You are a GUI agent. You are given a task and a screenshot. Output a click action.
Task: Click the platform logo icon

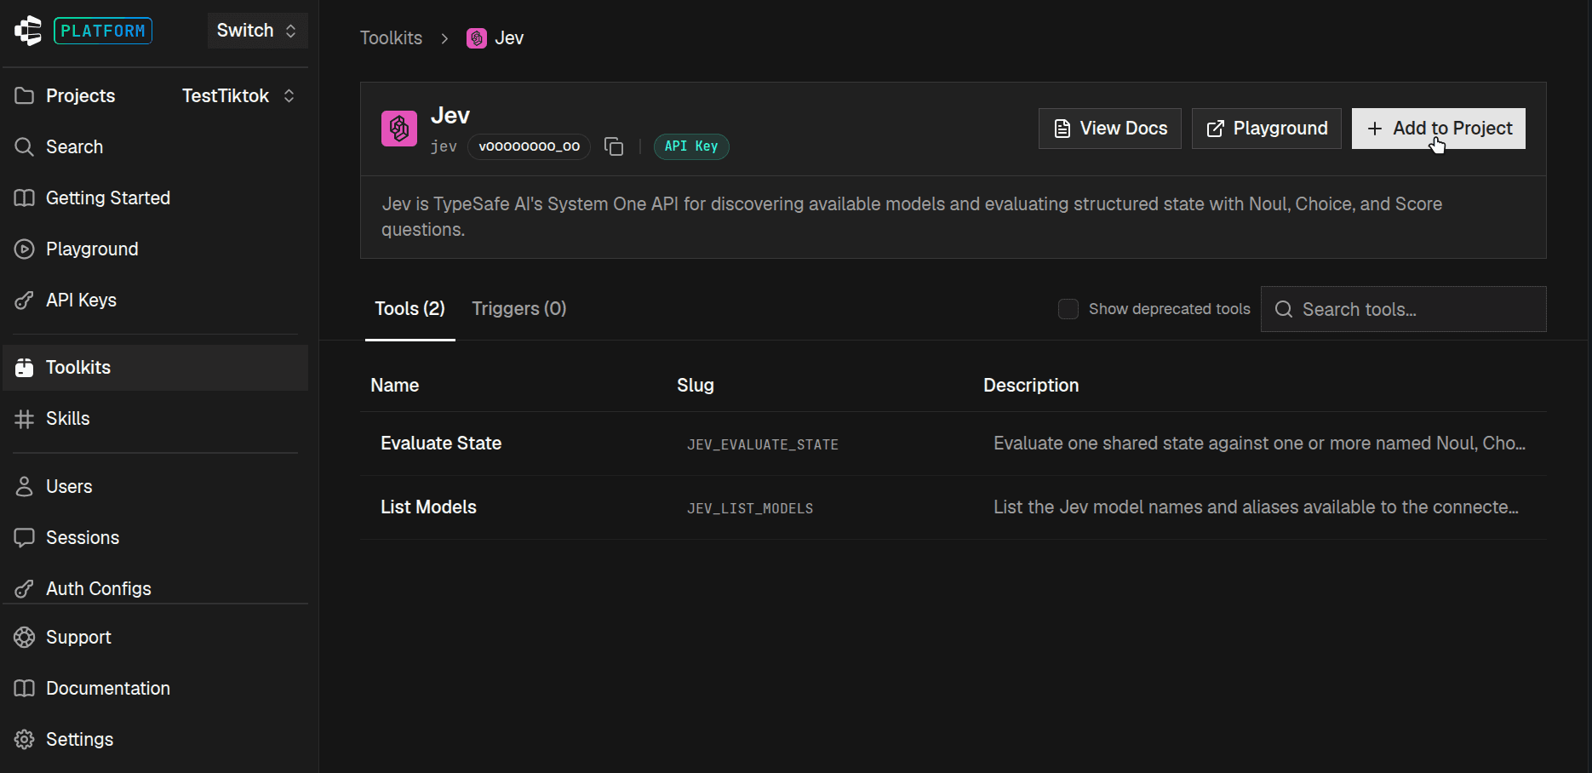[x=28, y=31]
